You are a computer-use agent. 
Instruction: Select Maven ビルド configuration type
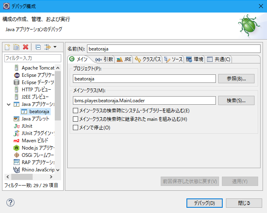point(35,141)
